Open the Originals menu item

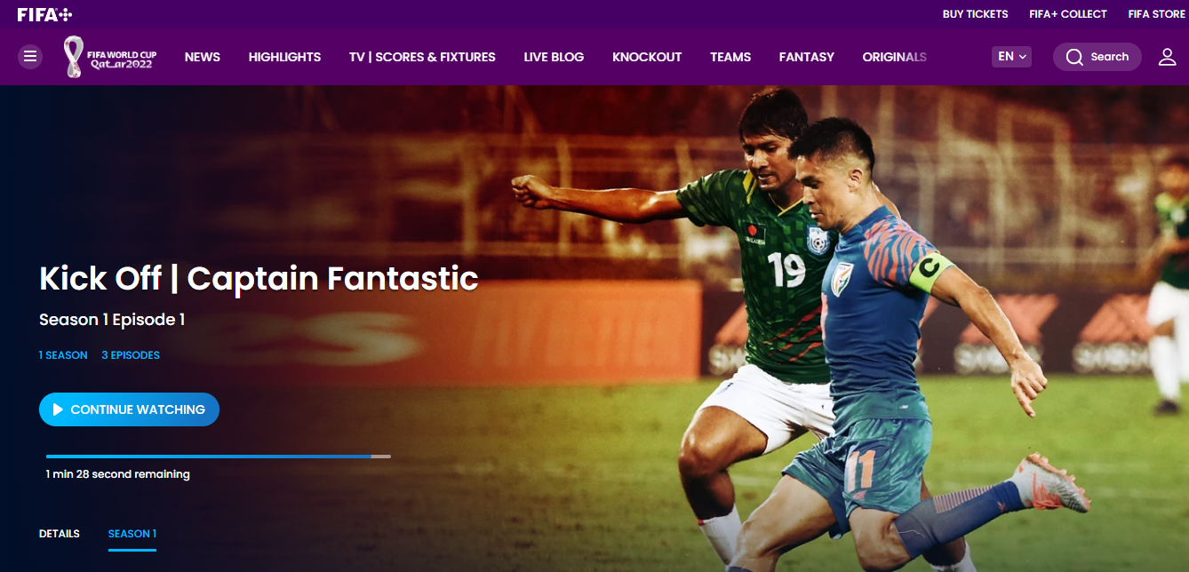[x=895, y=57]
